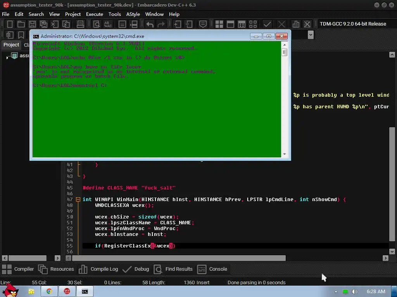Open the Resources bottom tab
The height and width of the screenshot is (297, 397).
point(56,269)
